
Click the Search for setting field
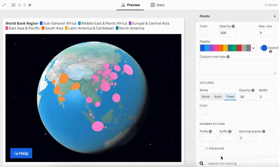click(231, 164)
